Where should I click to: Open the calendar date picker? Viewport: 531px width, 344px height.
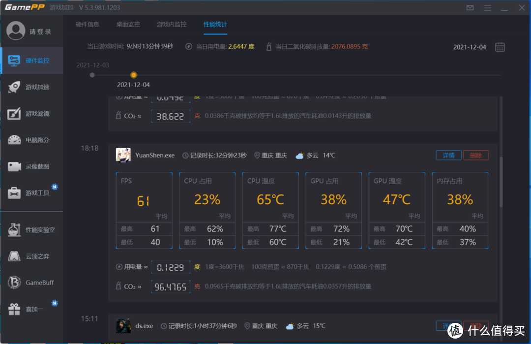click(x=500, y=47)
